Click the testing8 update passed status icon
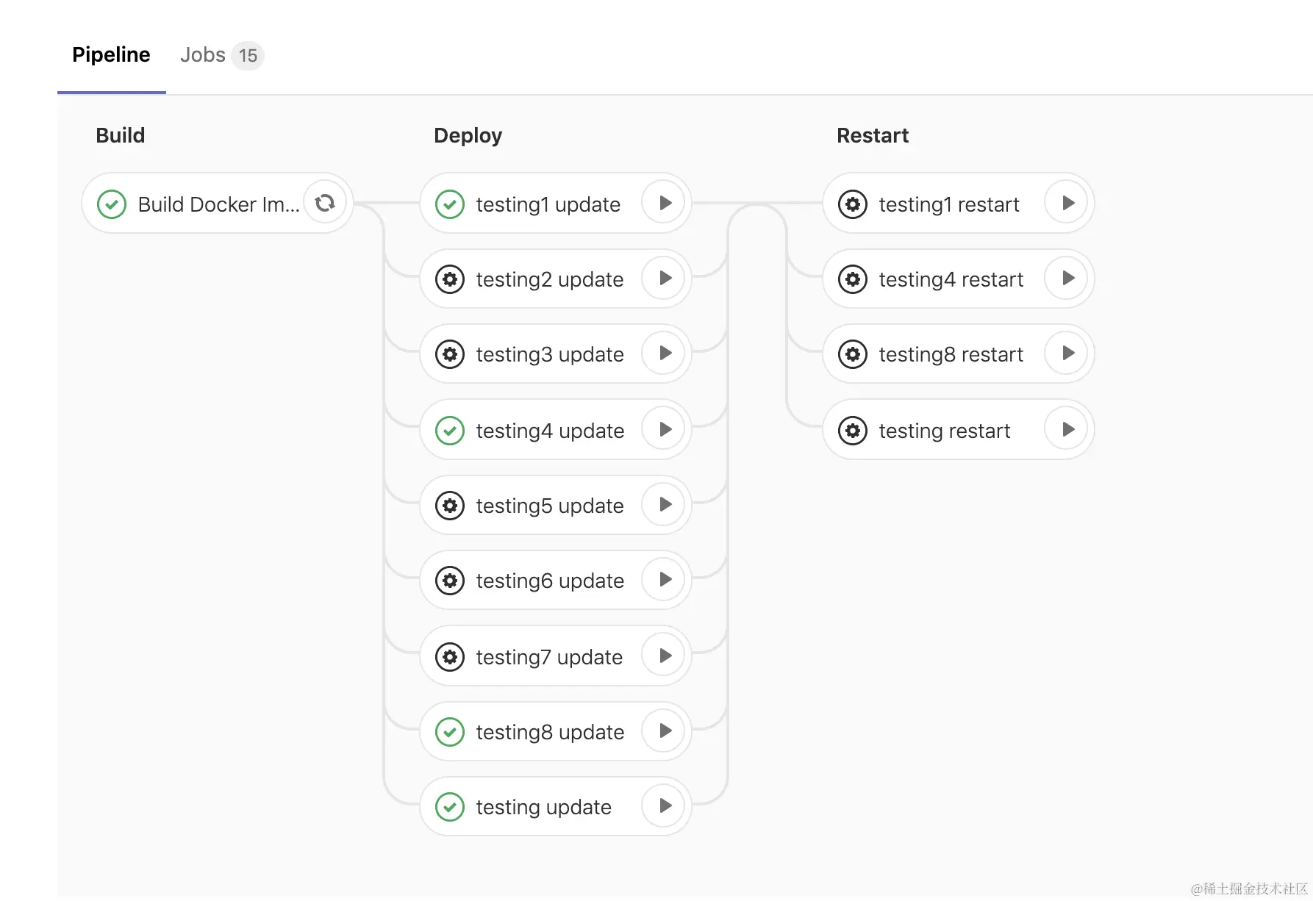 (450, 732)
